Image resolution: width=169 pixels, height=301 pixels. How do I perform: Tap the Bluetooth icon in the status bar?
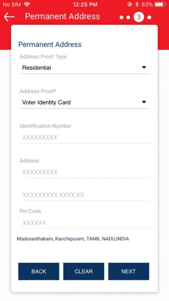(137, 5)
